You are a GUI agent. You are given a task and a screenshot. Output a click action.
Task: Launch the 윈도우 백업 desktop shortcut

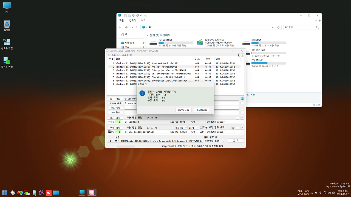coord(7,44)
